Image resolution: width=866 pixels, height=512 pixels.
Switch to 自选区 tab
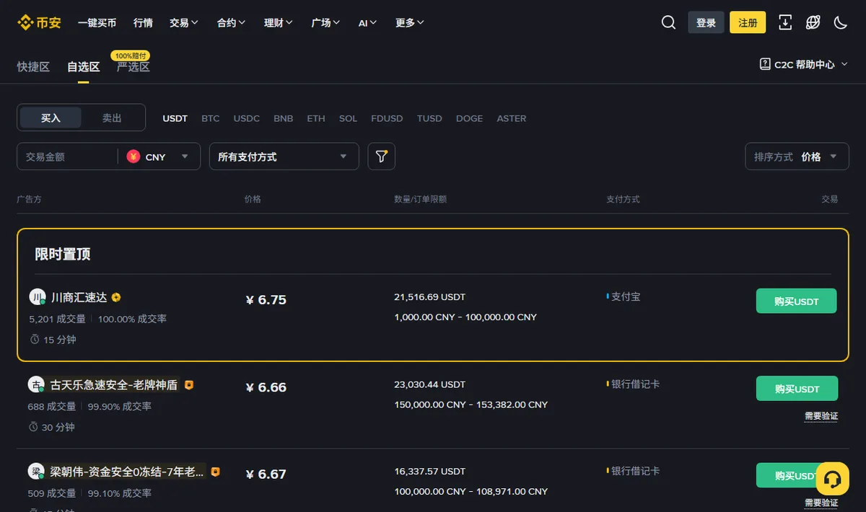(83, 67)
